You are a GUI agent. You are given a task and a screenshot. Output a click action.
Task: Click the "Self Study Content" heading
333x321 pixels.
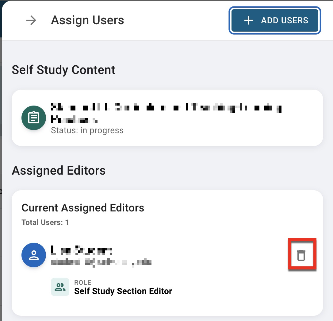63,70
